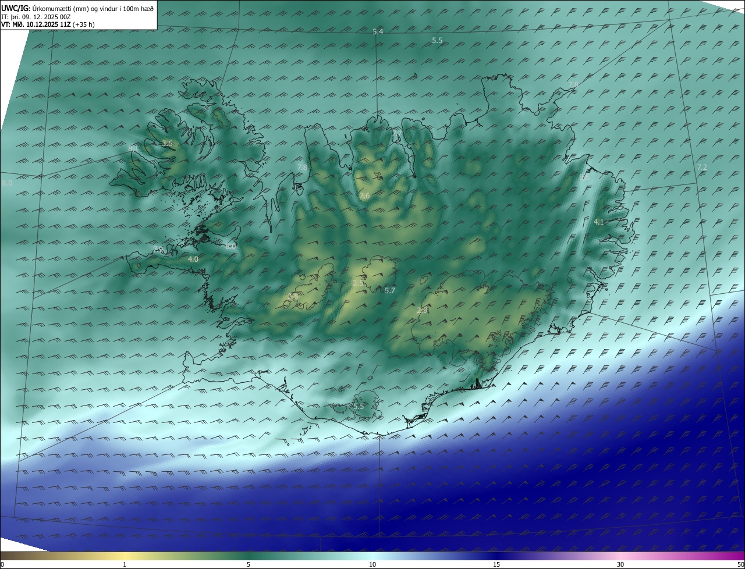Click the '1' tick on the color scale
745x569 pixels.
(x=125, y=564)
